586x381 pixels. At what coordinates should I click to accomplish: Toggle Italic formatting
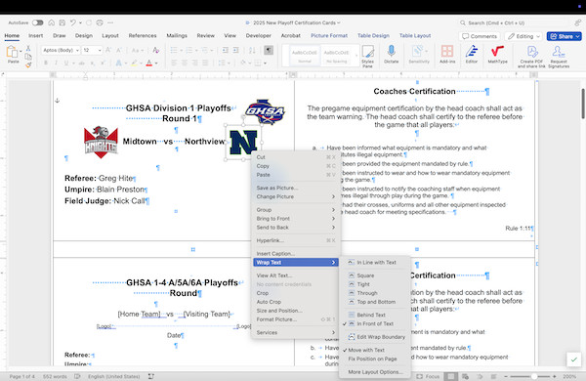(56, 63)
